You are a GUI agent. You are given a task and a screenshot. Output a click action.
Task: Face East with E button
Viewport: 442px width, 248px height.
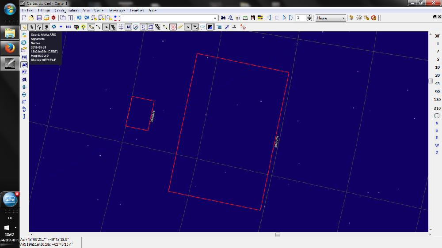click(x=437, y=138)
